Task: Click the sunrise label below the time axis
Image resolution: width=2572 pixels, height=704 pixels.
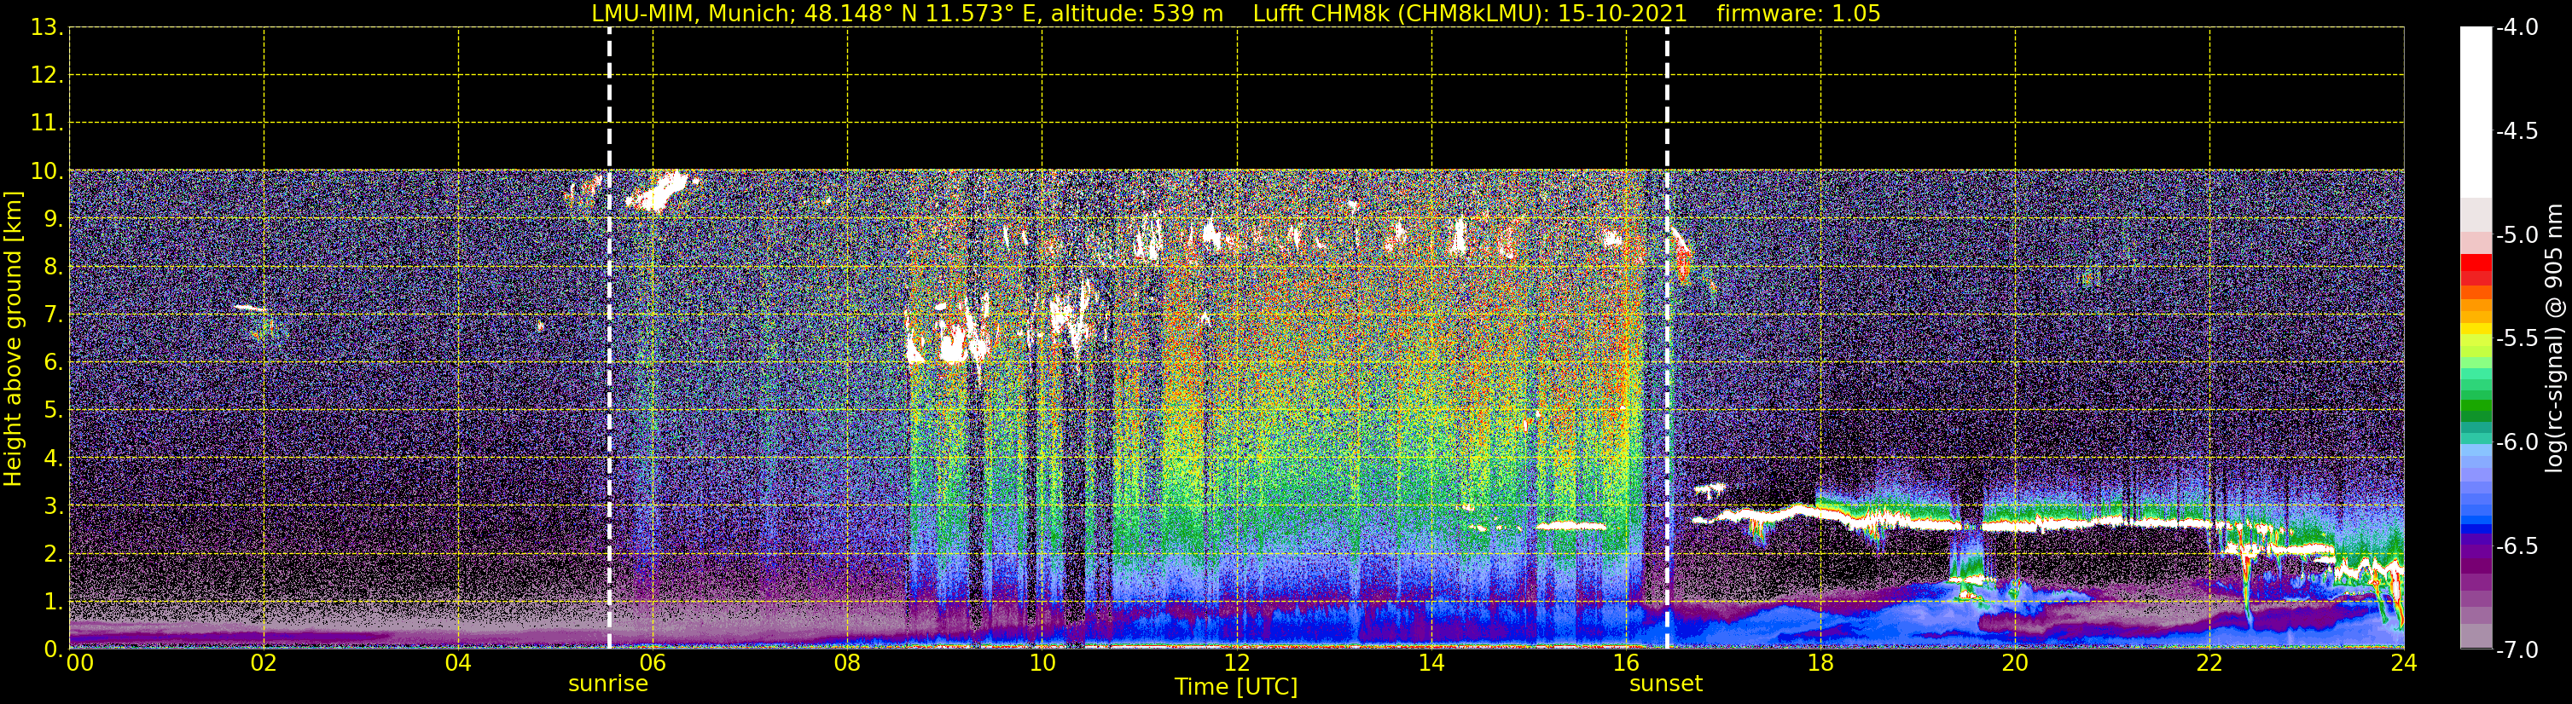Action: pos(608,684)
